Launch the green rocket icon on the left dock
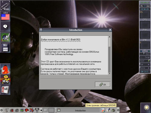The height and width of the screenshot is (113, 151). 5,37
